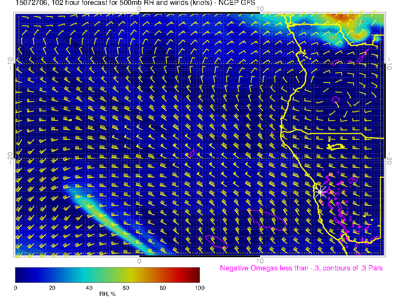The image size is (396, 306).
Task: Click the colorbar tick label '20'
Action: click(x=52, y=288)
